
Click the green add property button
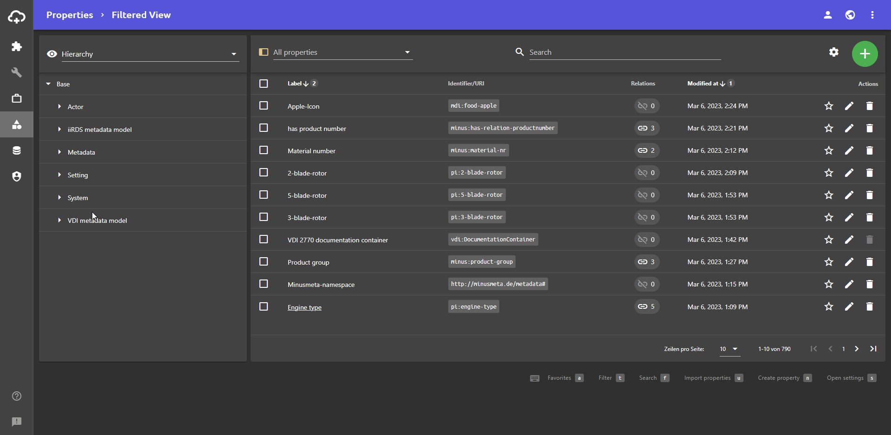(x=865, y=54)
